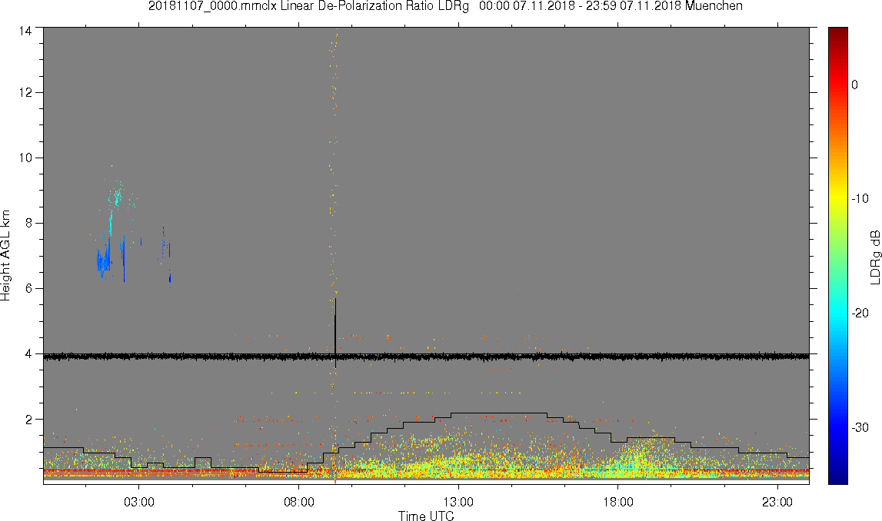
Task: Click the colorbar tick label '-20'
Action: 860,313
